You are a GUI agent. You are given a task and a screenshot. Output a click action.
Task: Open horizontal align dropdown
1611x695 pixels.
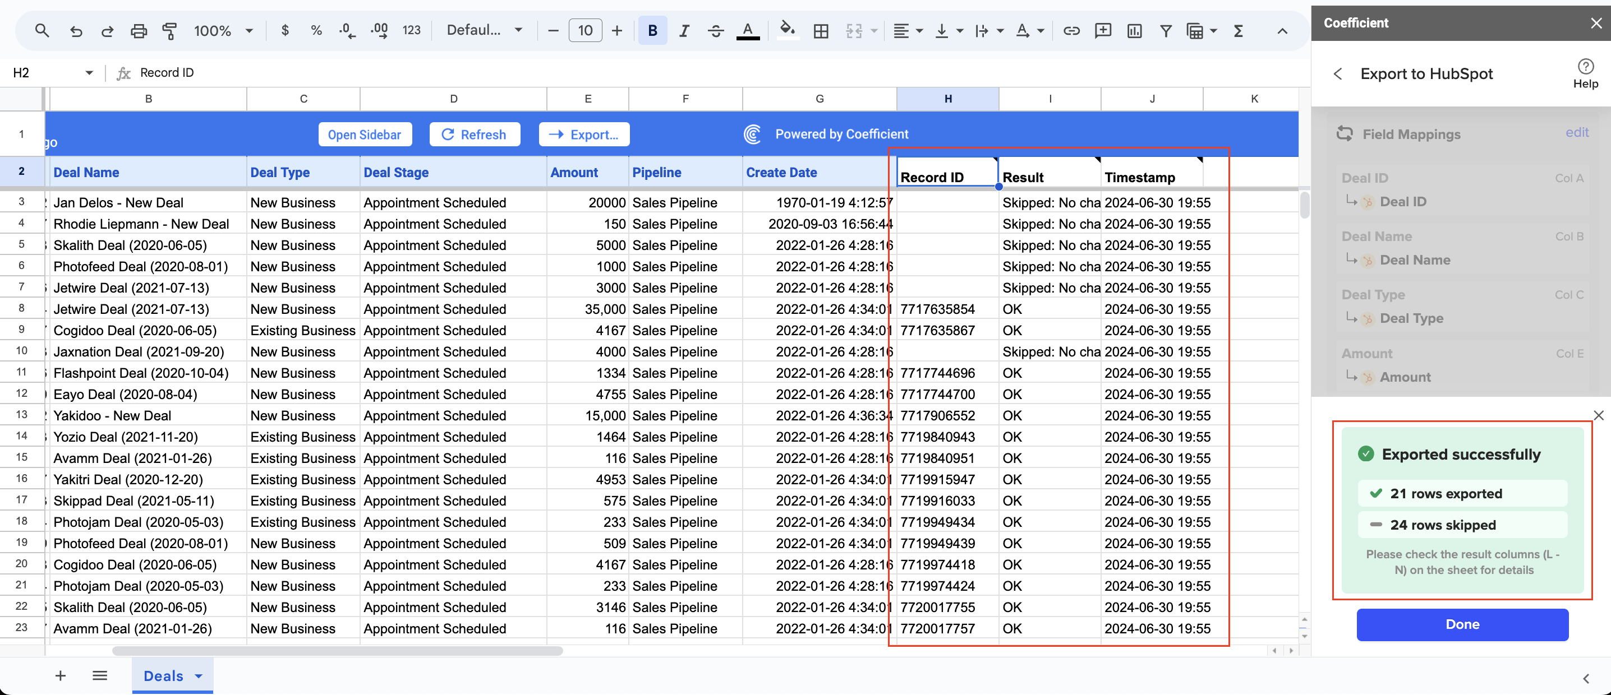point(908,30)
